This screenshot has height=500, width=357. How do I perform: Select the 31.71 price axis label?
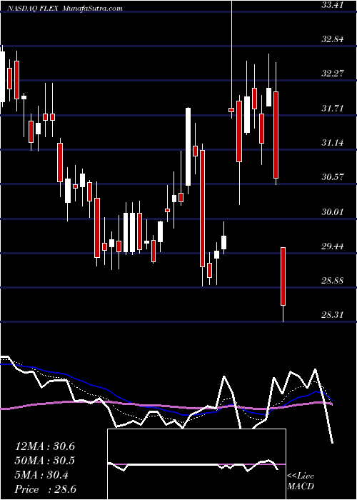coord(333,109)
